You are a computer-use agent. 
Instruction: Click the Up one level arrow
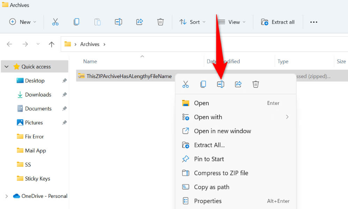coord(52,44)
